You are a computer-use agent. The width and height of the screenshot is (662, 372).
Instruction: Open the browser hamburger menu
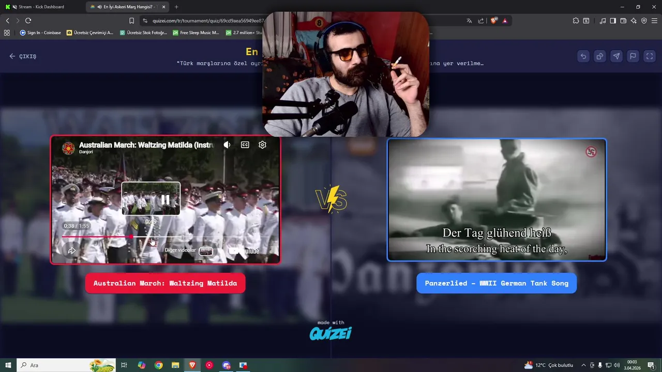point(654,21)
